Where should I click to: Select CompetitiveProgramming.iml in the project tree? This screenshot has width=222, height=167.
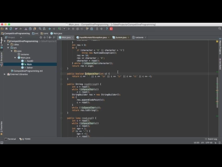point(27,71)
